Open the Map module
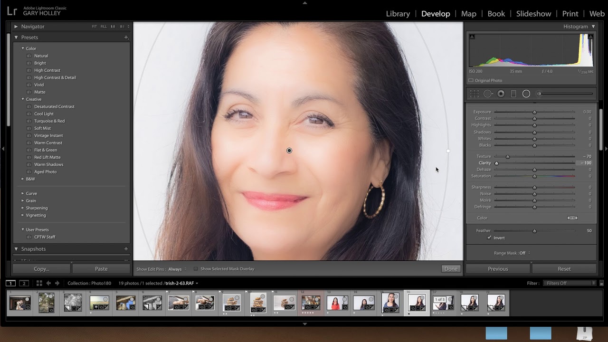 tap(469, 14)
